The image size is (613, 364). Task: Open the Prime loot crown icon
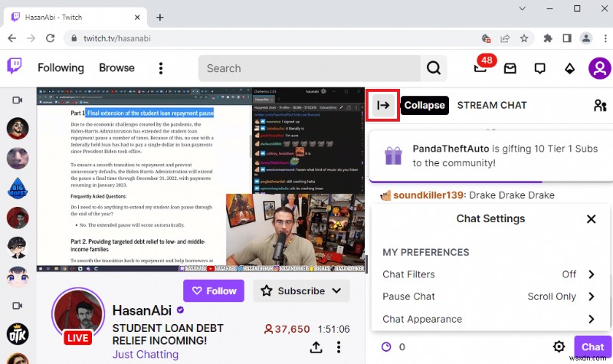(x=510, y=68)
